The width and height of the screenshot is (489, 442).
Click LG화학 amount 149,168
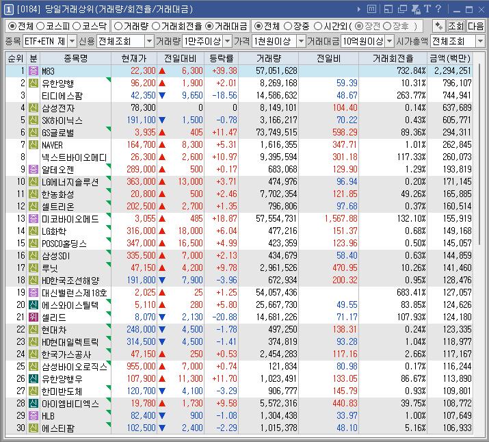point(457,231)
